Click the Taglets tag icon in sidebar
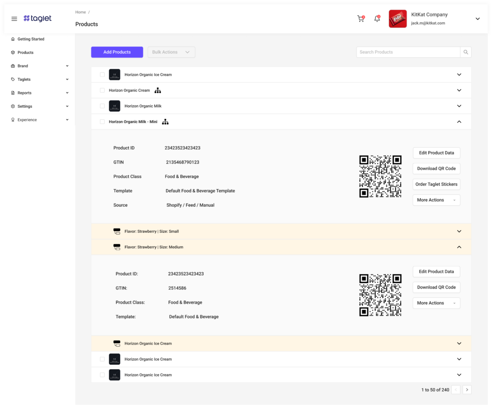This screenshot has width=492, height=418. click(13, 79)
